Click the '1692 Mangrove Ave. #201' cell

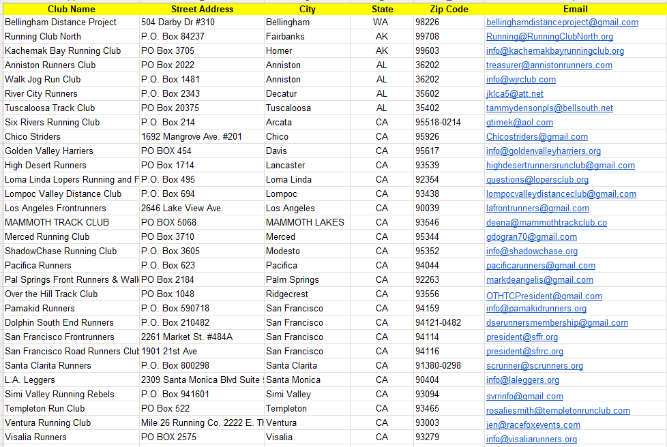[x=202, y=136]
